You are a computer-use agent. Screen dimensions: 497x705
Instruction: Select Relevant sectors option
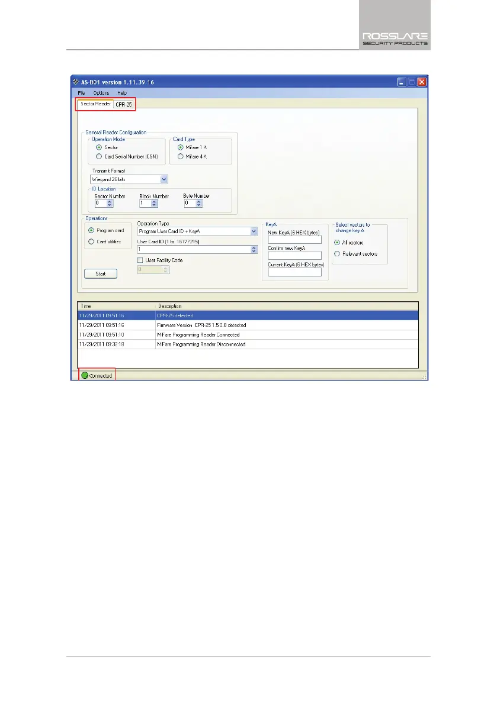coord(337,253)
